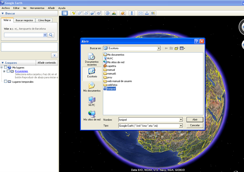Switch to the Buscar negocios tab

pyautogui.click(x=24, y=20)
